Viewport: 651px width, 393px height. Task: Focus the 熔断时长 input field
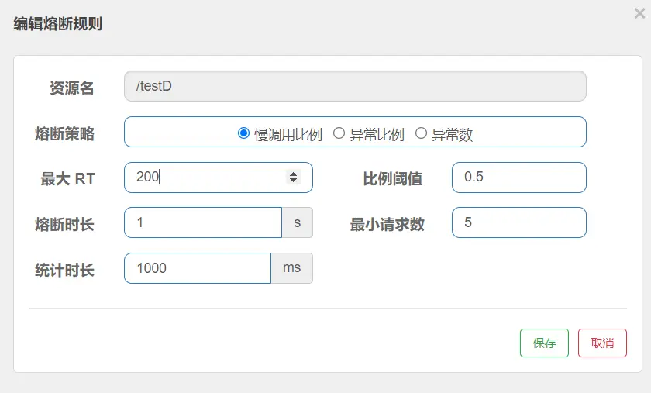coord(203,222)
